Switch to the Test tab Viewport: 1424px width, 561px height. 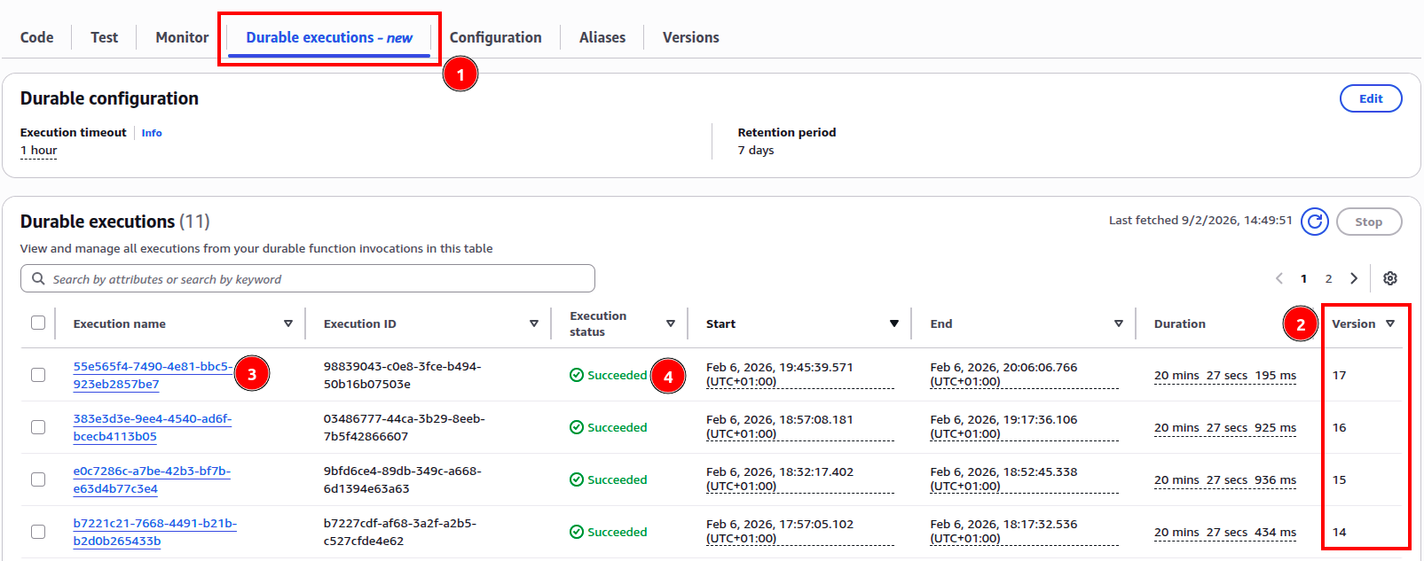click(x=105, y=37)
